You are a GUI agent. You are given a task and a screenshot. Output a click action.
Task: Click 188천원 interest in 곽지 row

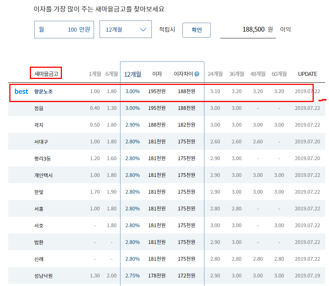click(x=157, y=125)
